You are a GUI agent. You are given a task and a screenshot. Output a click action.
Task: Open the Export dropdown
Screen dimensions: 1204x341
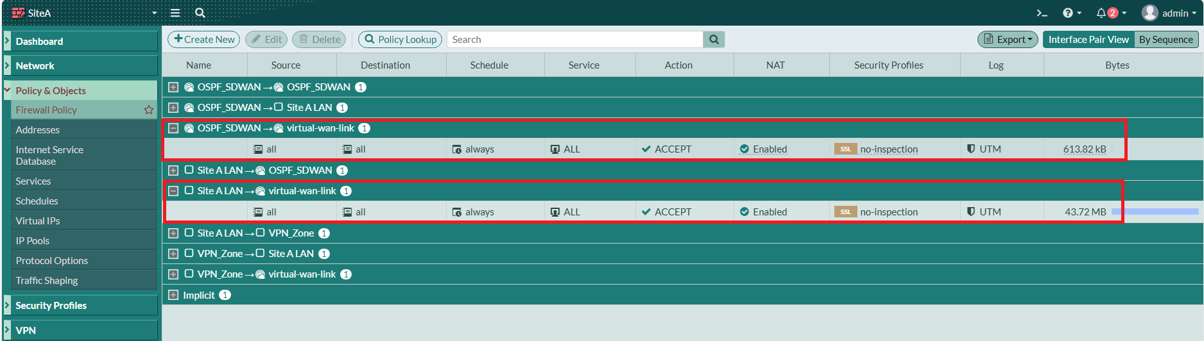tap(1008, 40)
